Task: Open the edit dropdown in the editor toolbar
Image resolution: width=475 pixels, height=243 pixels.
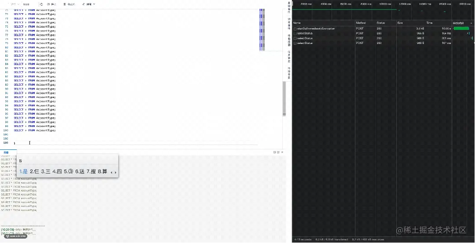Action: tap(89, 4)
